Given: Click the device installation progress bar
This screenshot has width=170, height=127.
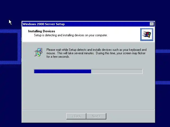Looking at the screenshot, I should pyautogui.click(x=88, y=71).
